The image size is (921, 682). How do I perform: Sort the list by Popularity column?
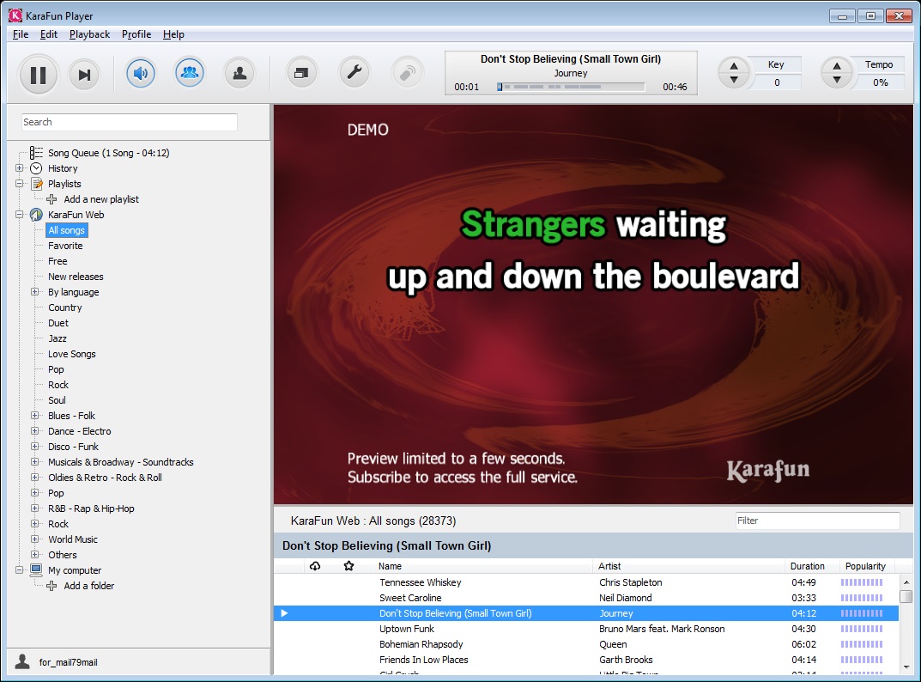click(x=865, y=566)
